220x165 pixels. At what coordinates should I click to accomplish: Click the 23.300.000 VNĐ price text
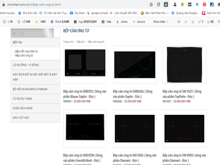(x=133, y=101)
